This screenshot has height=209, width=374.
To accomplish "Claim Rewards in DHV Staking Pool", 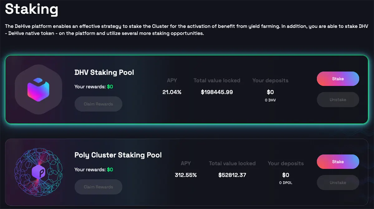I will [98, 104].
